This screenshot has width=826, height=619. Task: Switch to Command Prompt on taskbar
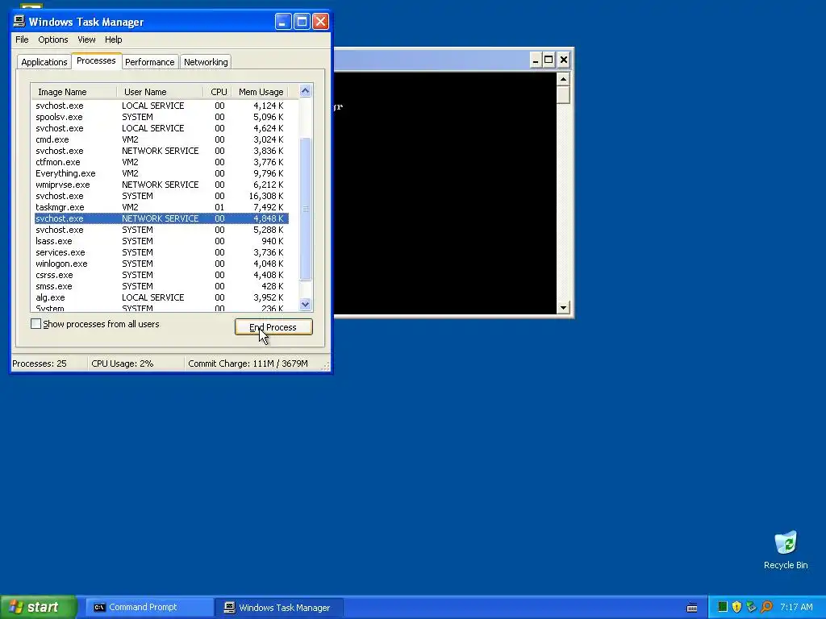coord(148,607)
